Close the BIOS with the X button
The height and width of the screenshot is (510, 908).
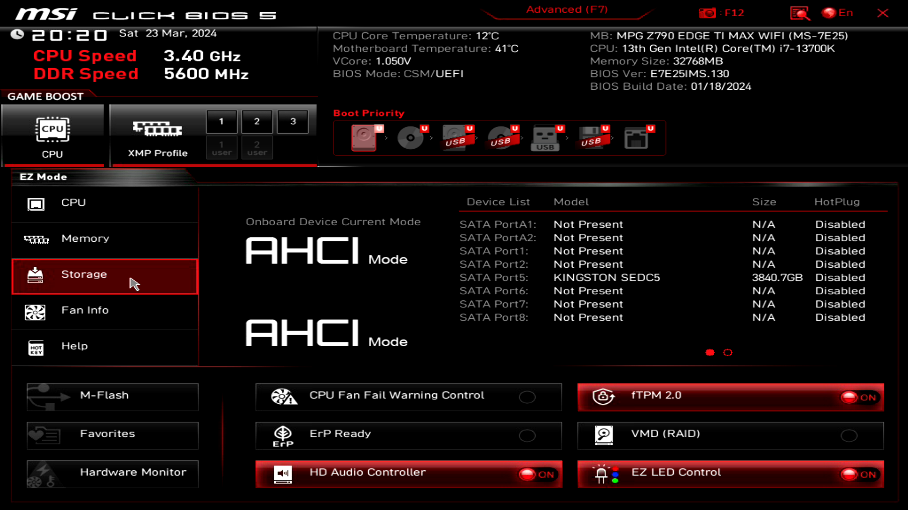click(x=882, y=13)
